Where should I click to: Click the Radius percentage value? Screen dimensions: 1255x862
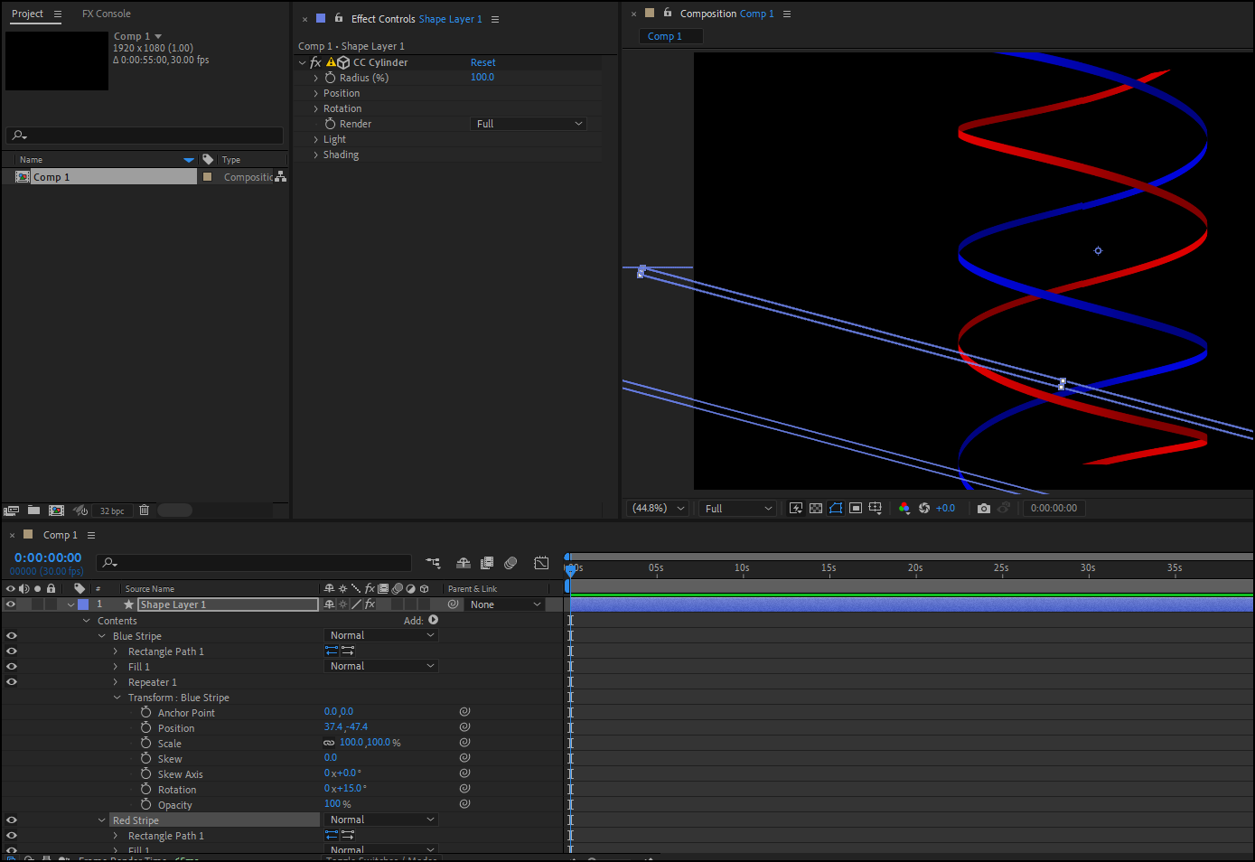click(x=482, y=77)
